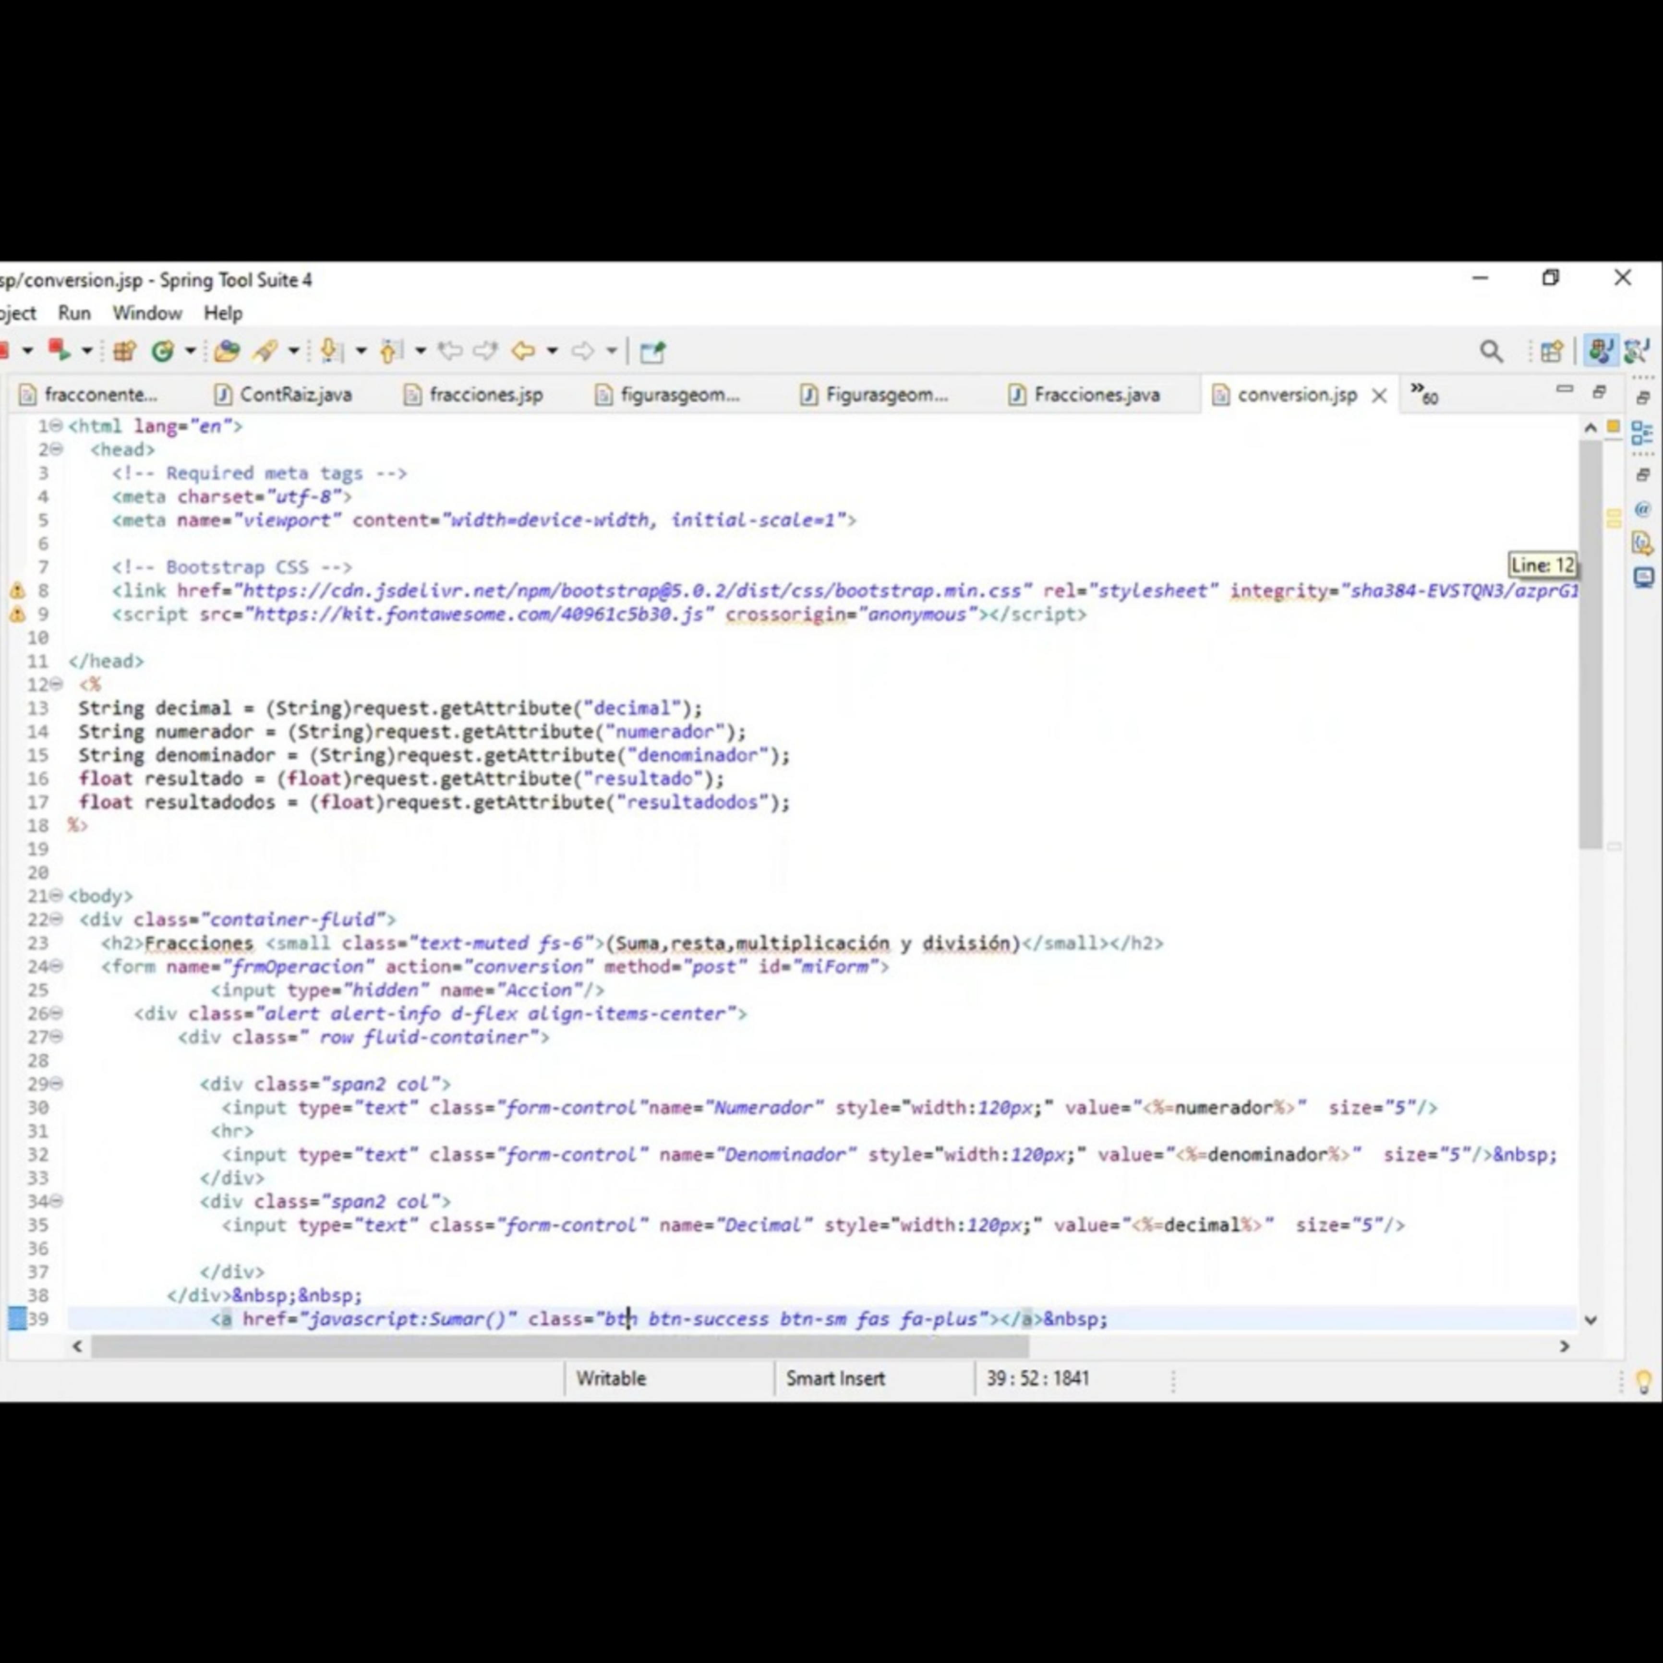Toggle Smart Insert mode in status bar
Screen dimensions: 1663x1663
835,1378
